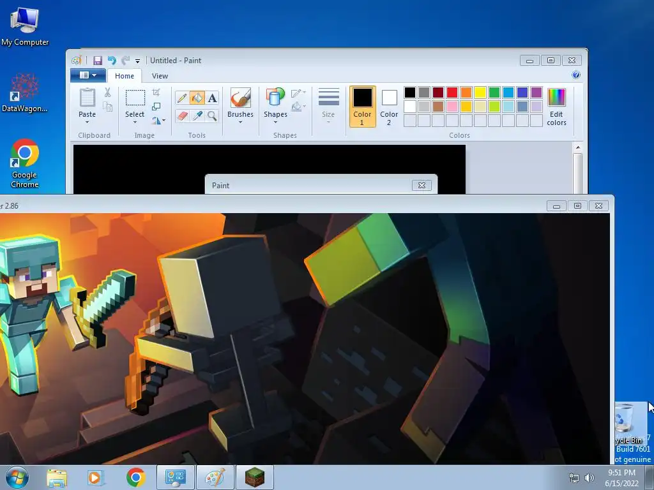Open the Size line thickness dropdown
Screen dimensions: 654x490
[x=328, y=106]
